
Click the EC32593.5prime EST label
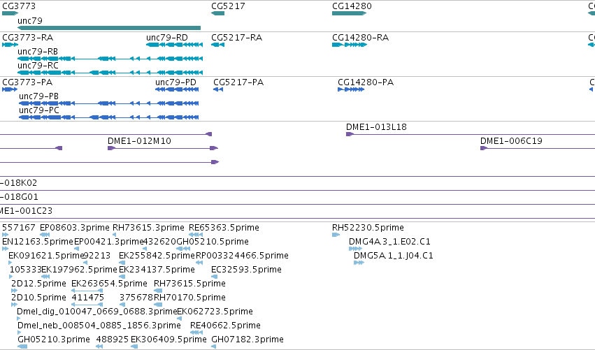246,270
